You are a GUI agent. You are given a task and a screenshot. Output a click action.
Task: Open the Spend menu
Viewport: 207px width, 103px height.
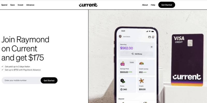click(x=4, y=5)
